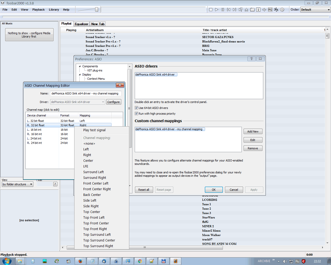Open preferences via the gear toolbar icon
This screenshot has width=331, height=265.
point(282,10)
